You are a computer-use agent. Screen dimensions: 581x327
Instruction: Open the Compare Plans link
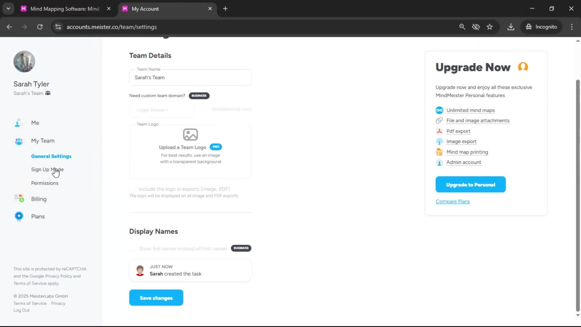pos(453,201)
